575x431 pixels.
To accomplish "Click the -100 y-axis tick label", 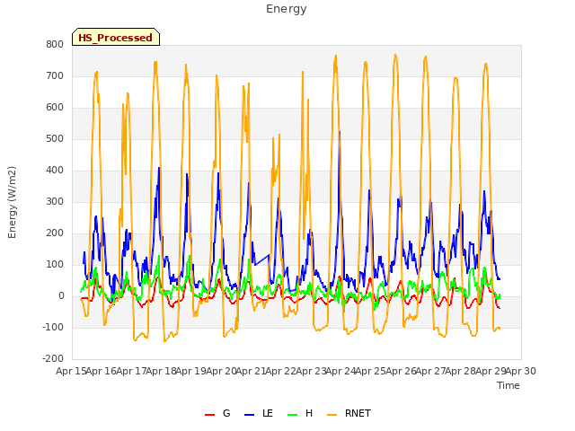I will pos(53,327).
